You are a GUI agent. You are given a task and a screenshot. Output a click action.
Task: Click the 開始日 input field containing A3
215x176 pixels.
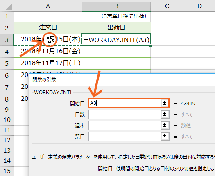124,103
